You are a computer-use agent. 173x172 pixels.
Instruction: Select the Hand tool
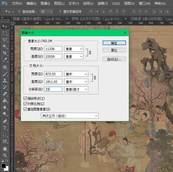click(x=5, y=149)
